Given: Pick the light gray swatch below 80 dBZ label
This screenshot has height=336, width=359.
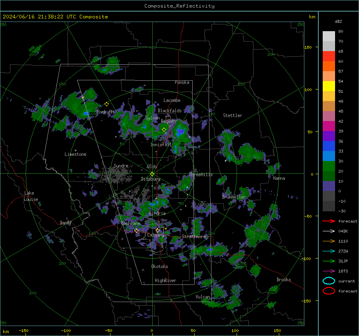Looking at the screenshot, I should coord(329,36).
